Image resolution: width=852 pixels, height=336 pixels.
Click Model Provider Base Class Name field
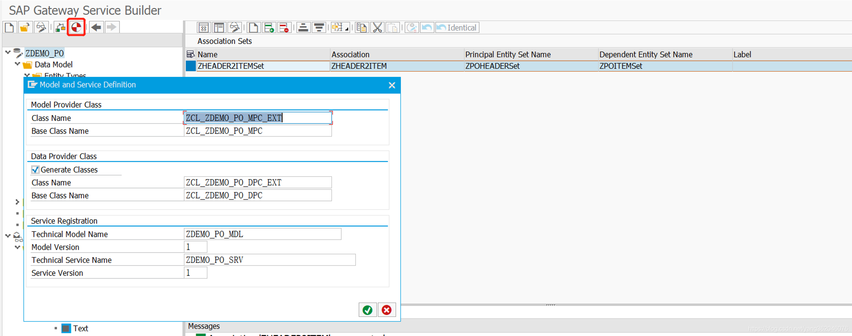pos(258,131)
